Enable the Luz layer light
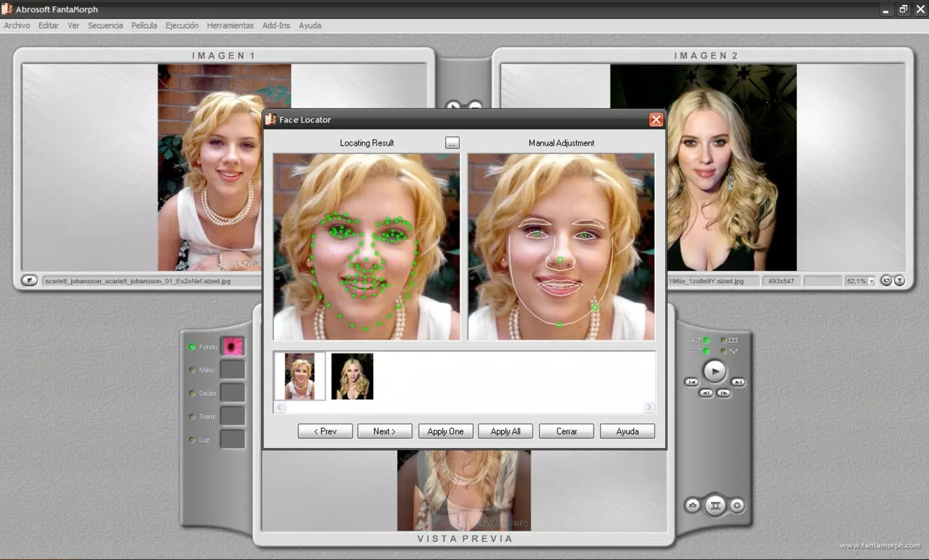Screen dimensions: 929x560 (x=193, y=440)
